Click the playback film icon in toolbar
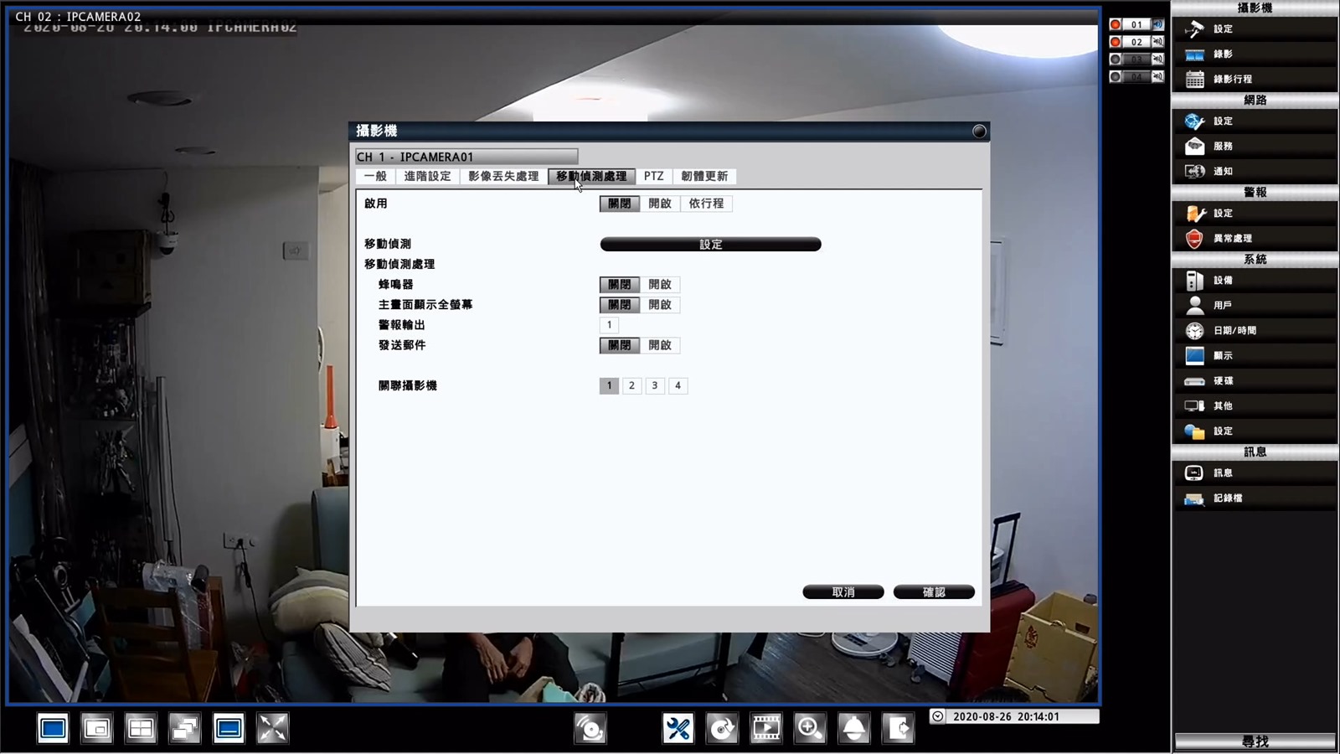1340x754 pixels. click(765, 728)
